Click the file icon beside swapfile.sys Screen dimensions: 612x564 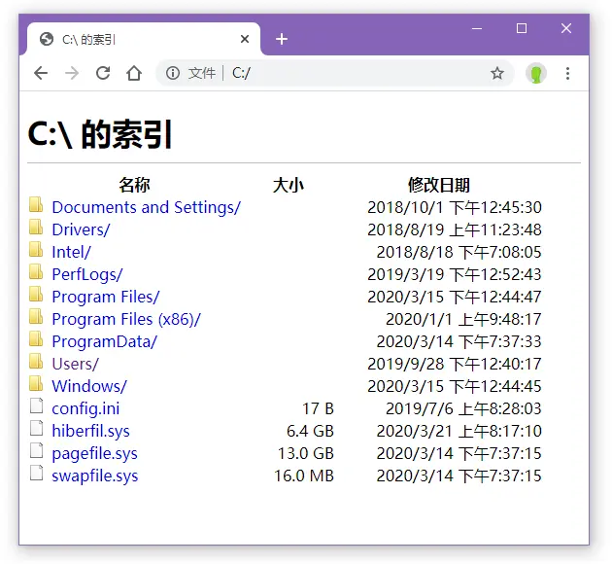pos(36,473)
